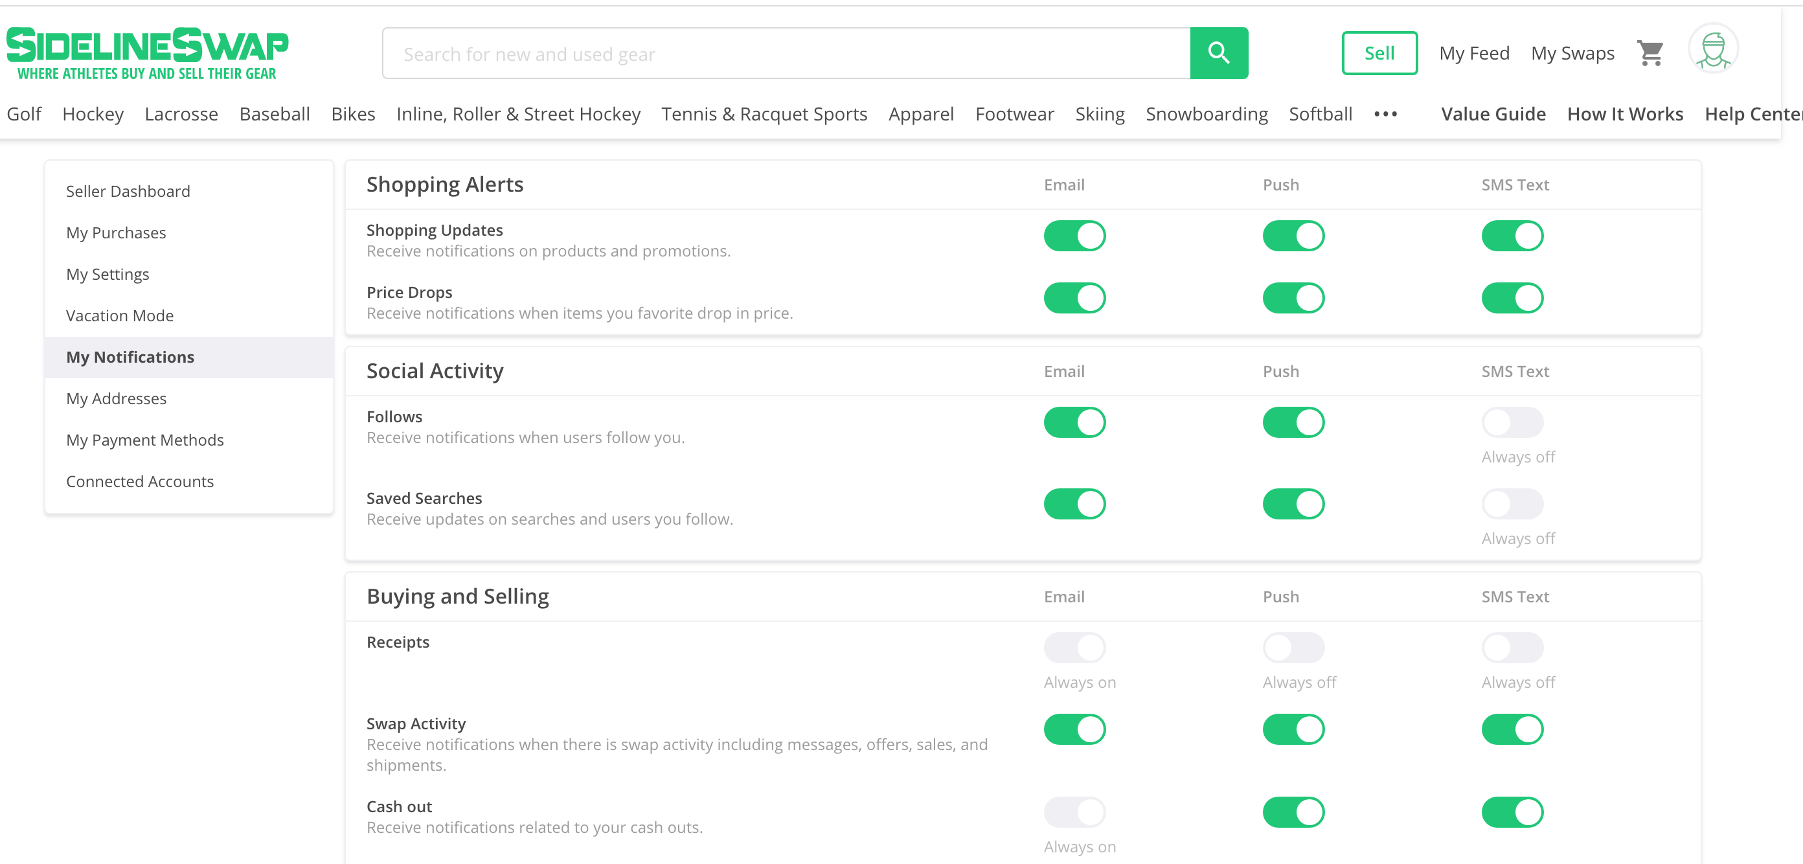The image size is (1803, 864).
Task: Click the search for gear input field
Action: 786,53
